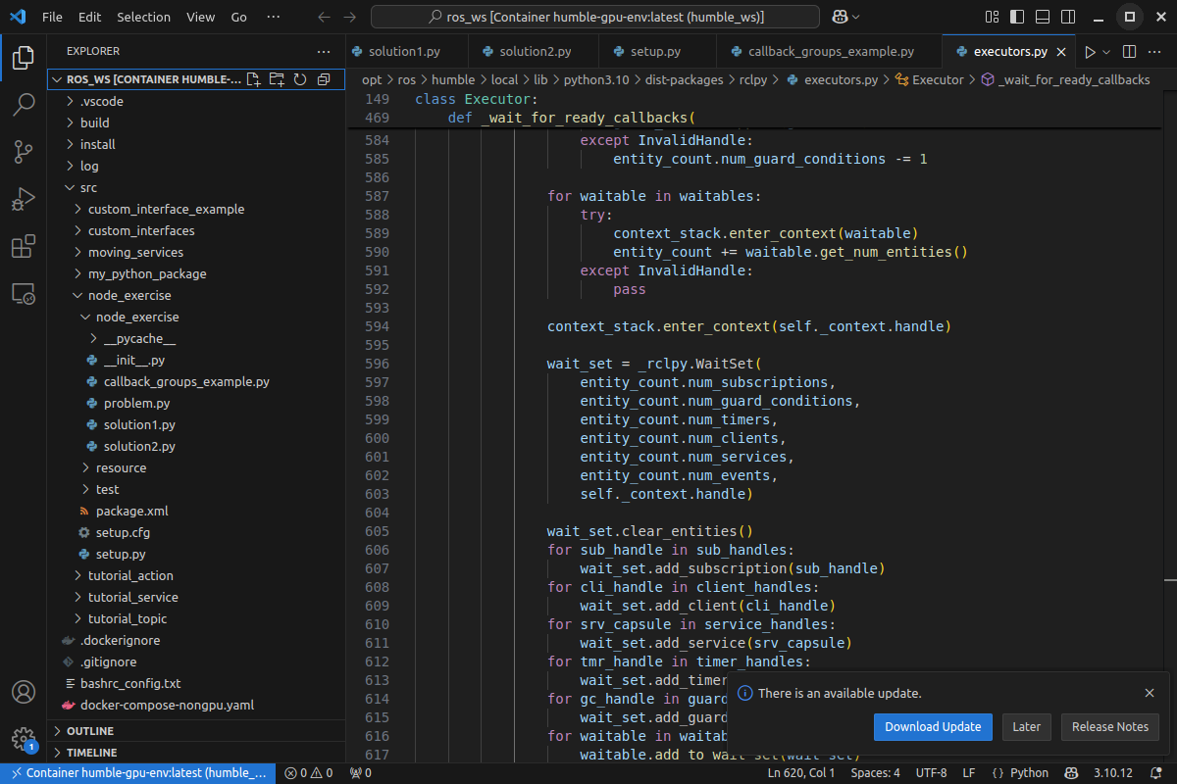Expand the tutorial_action folder
The width and height of the screenshot is (1177, 784).
coord(130,575)
